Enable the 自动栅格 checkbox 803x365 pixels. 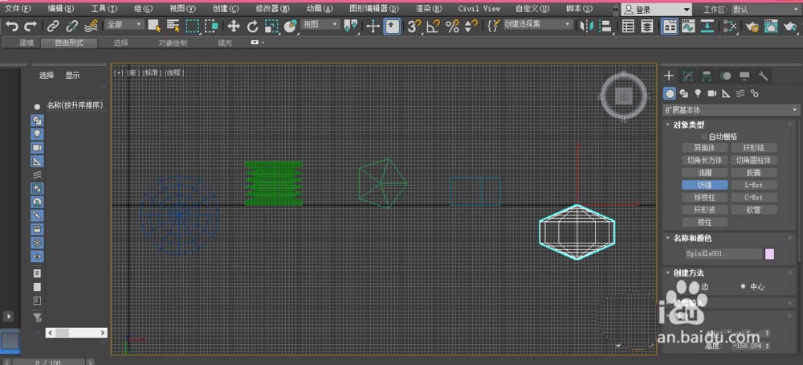coord(704,137)
